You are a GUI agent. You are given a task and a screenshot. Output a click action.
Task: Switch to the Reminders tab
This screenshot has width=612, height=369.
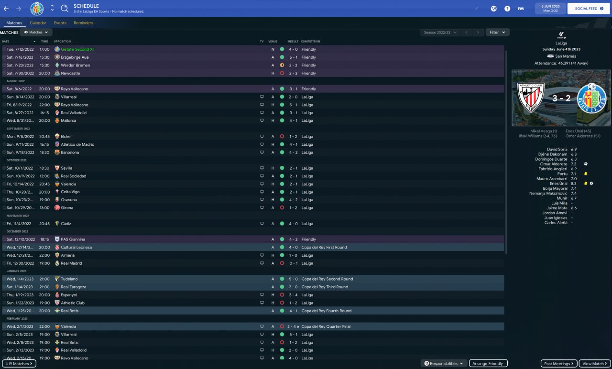coord(84,23)
